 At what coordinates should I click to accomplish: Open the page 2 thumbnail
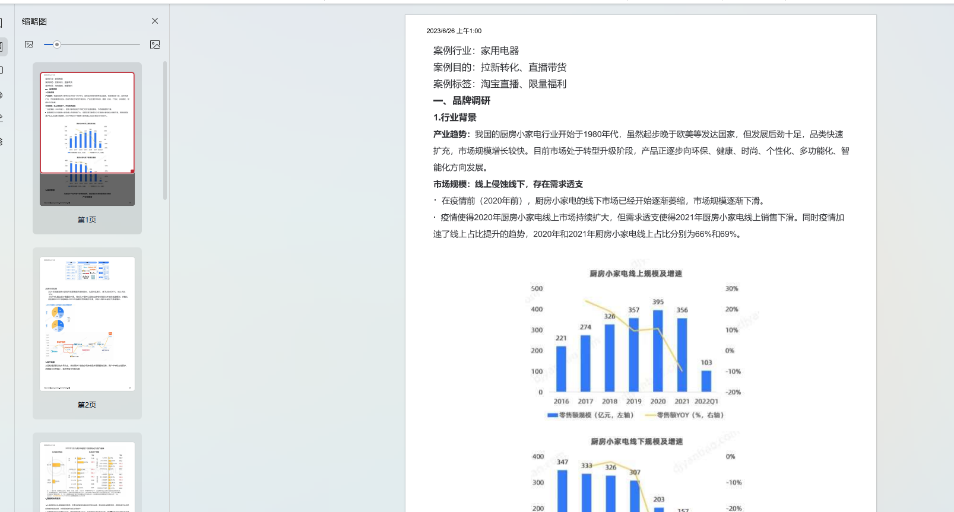point(87,324)
